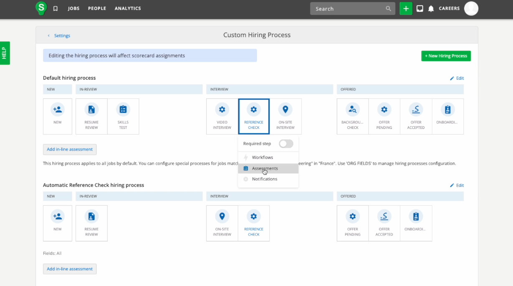Click the bookmark icon beside the logo
The width and height of the screenshot is (513, 286).
(x=56, y=9)
